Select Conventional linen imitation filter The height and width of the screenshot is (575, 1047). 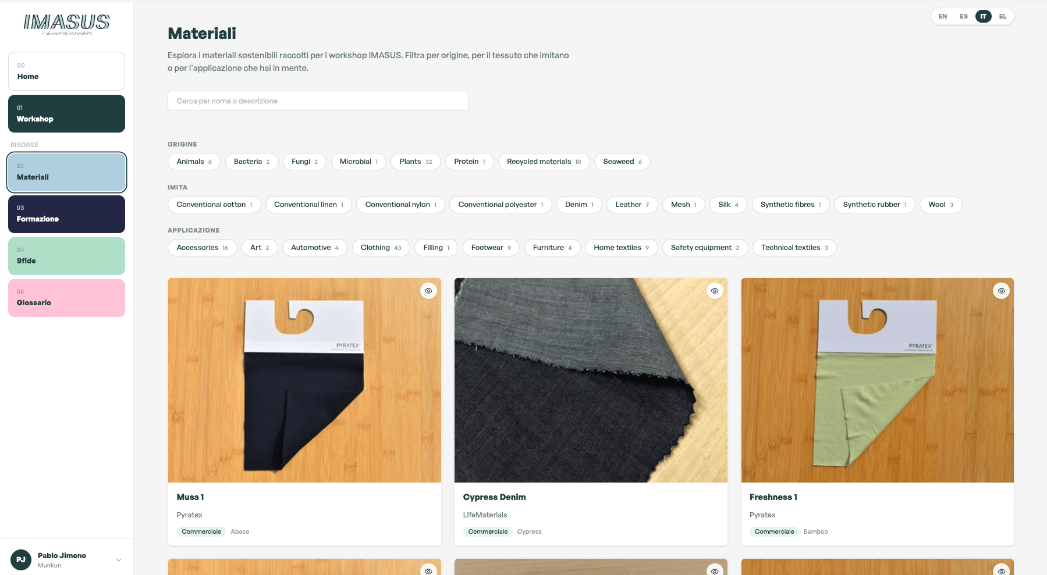[x=308, y=205]
